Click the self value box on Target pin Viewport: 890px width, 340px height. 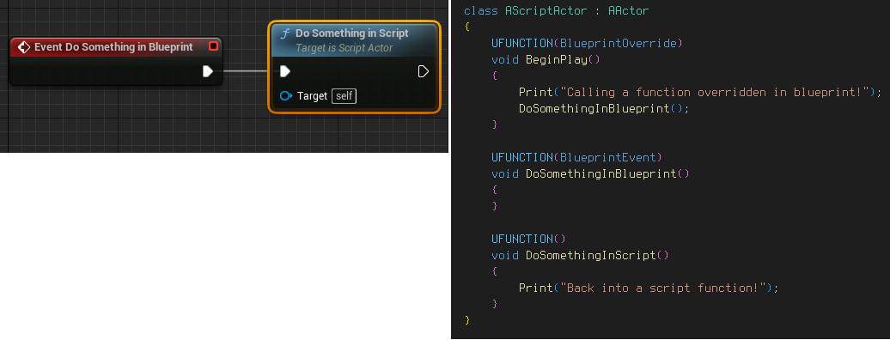tap(344, 96)
